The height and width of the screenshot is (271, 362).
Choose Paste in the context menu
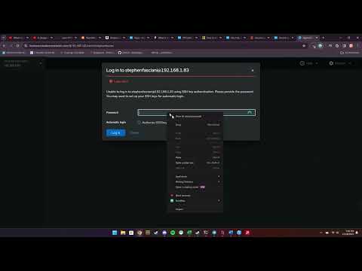[195, 157]
